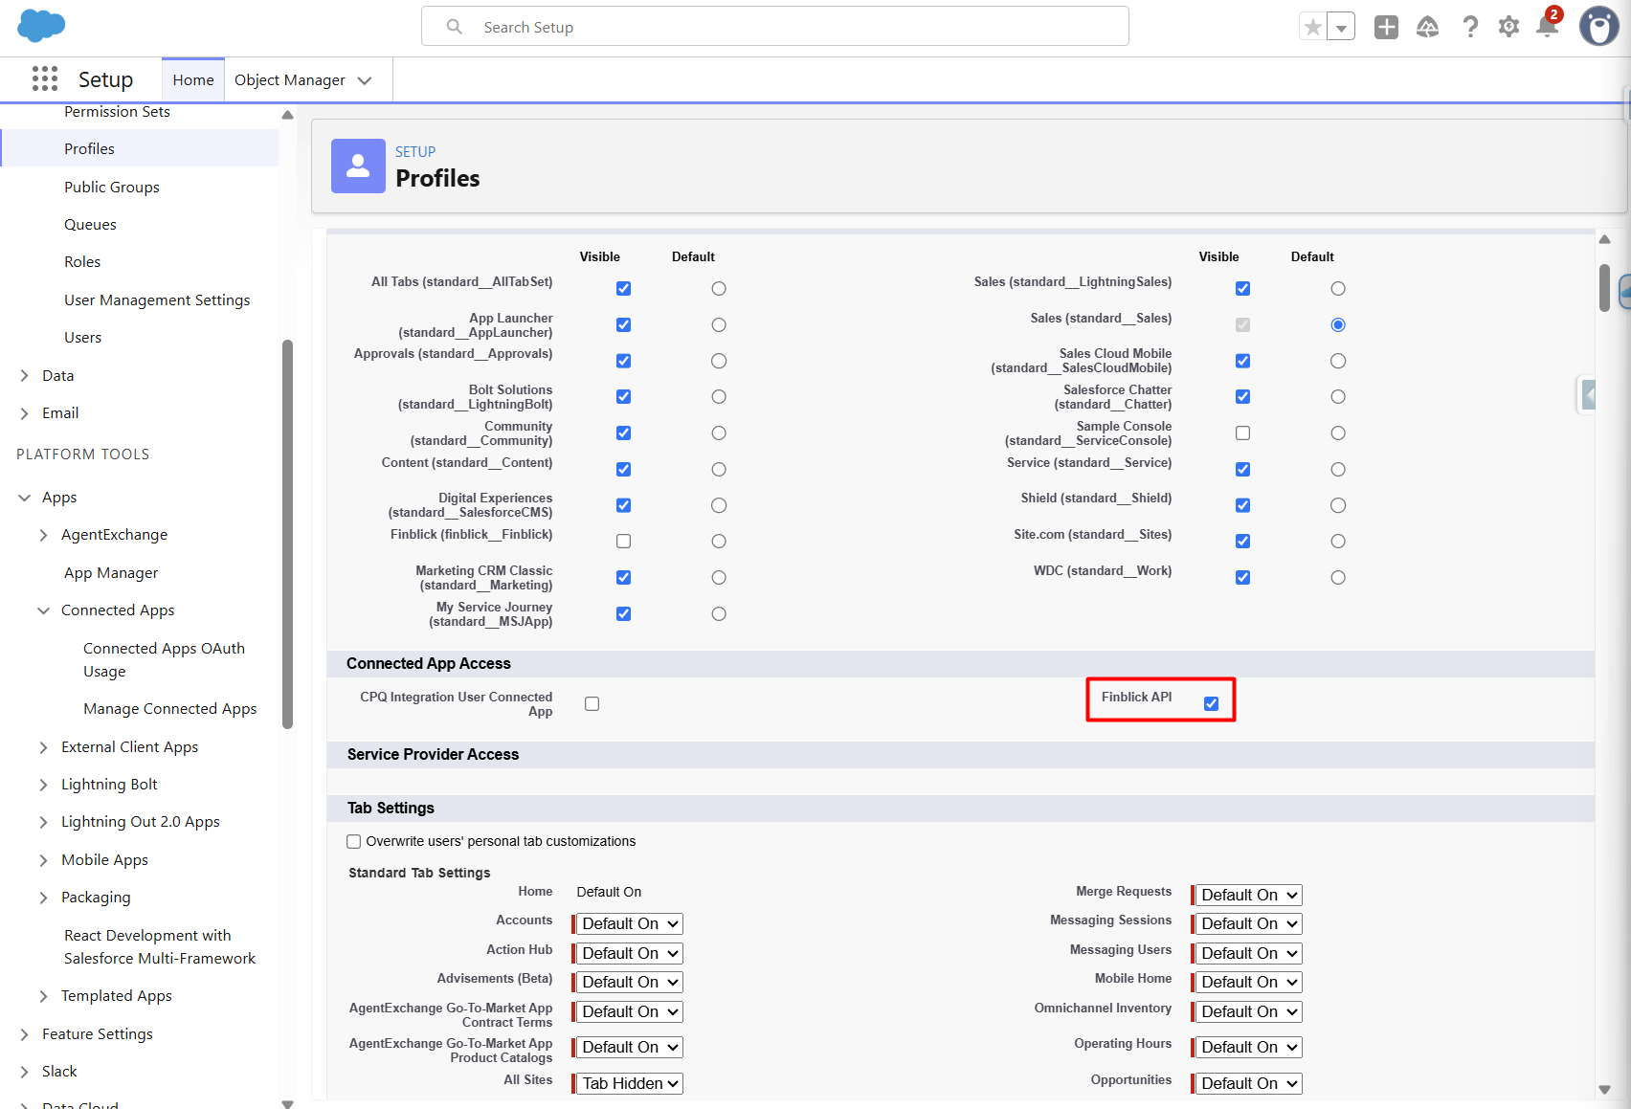Viewport: 1631px width, 1109px height.
Task: Open Public Groups in the sidebar
Action: pos(112,188)
